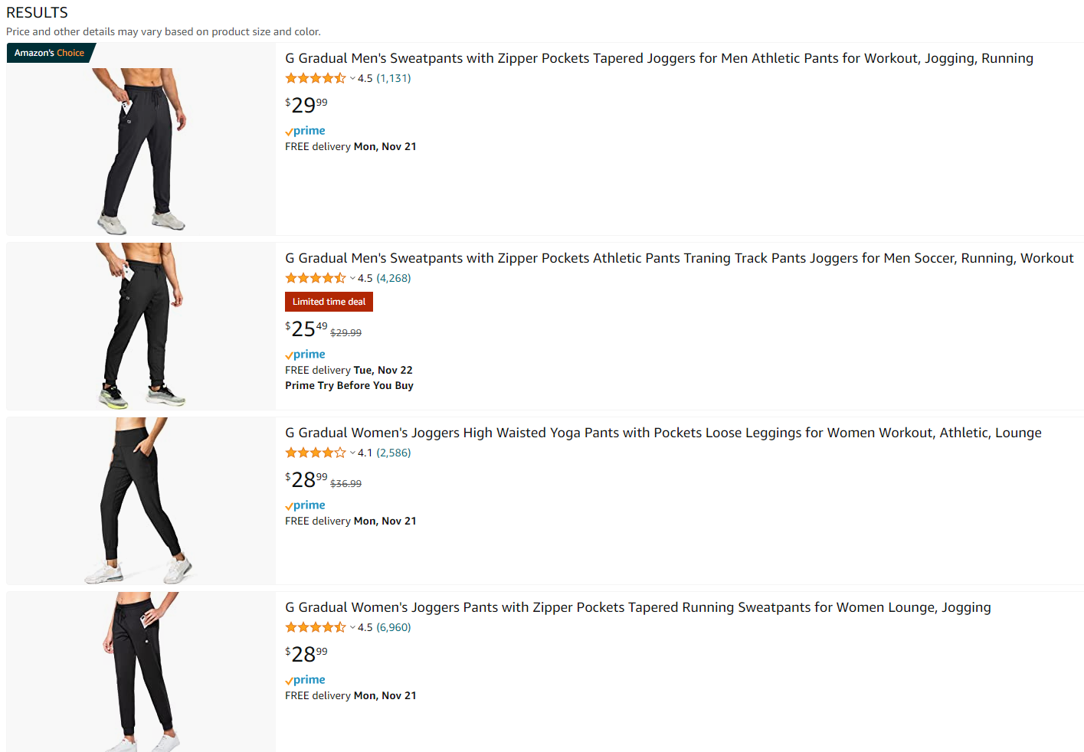
Task: Open Women's Joggers High Waisted Yoga Pants title
Action: tap(663, 433)
